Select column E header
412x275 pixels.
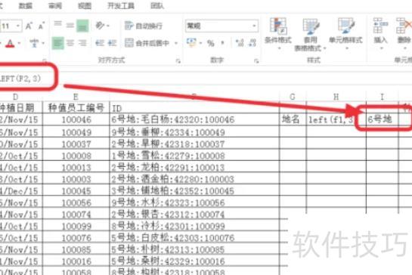tap(76, 97)
